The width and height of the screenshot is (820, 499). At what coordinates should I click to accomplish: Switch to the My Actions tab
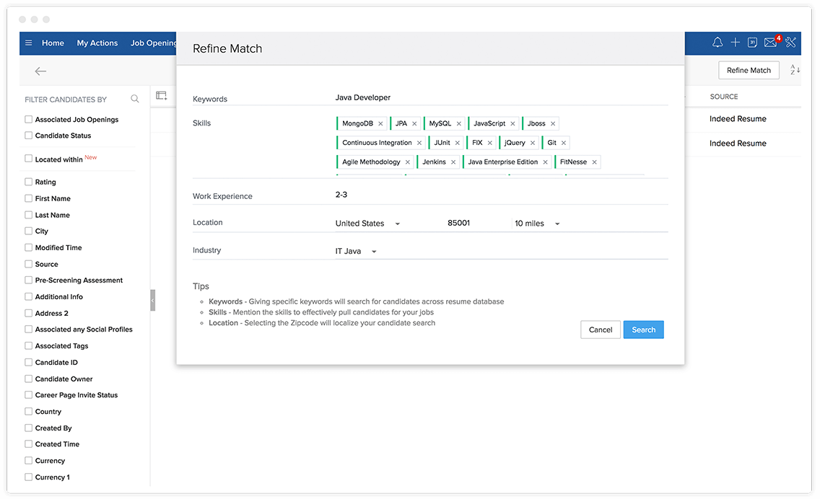coord(97,43)
